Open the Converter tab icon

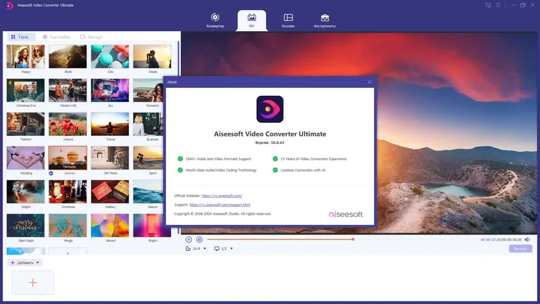point(215,18)
